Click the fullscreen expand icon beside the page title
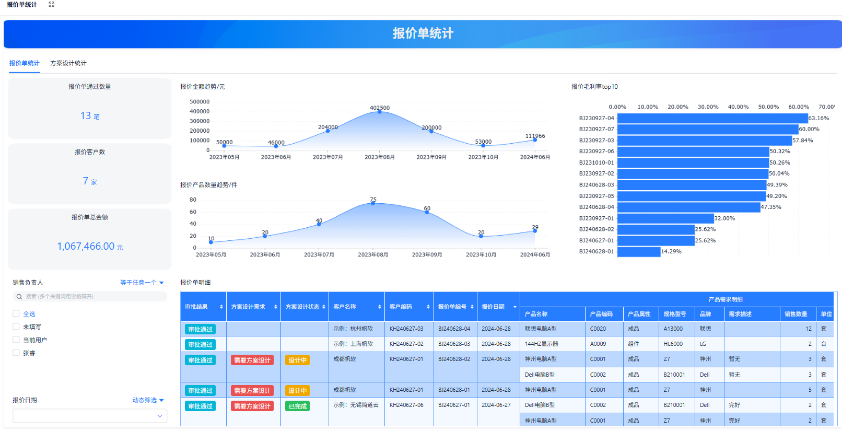 pos(51,4)
